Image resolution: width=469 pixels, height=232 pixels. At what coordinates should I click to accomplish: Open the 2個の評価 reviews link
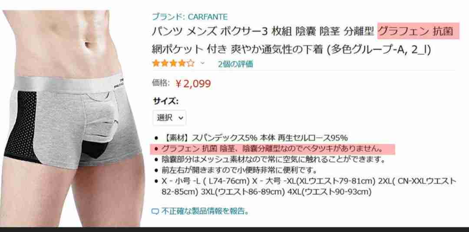click(235, 64)
